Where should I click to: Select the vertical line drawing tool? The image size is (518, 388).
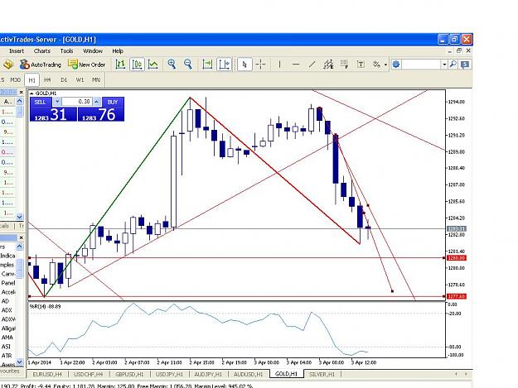pos(279,65)
